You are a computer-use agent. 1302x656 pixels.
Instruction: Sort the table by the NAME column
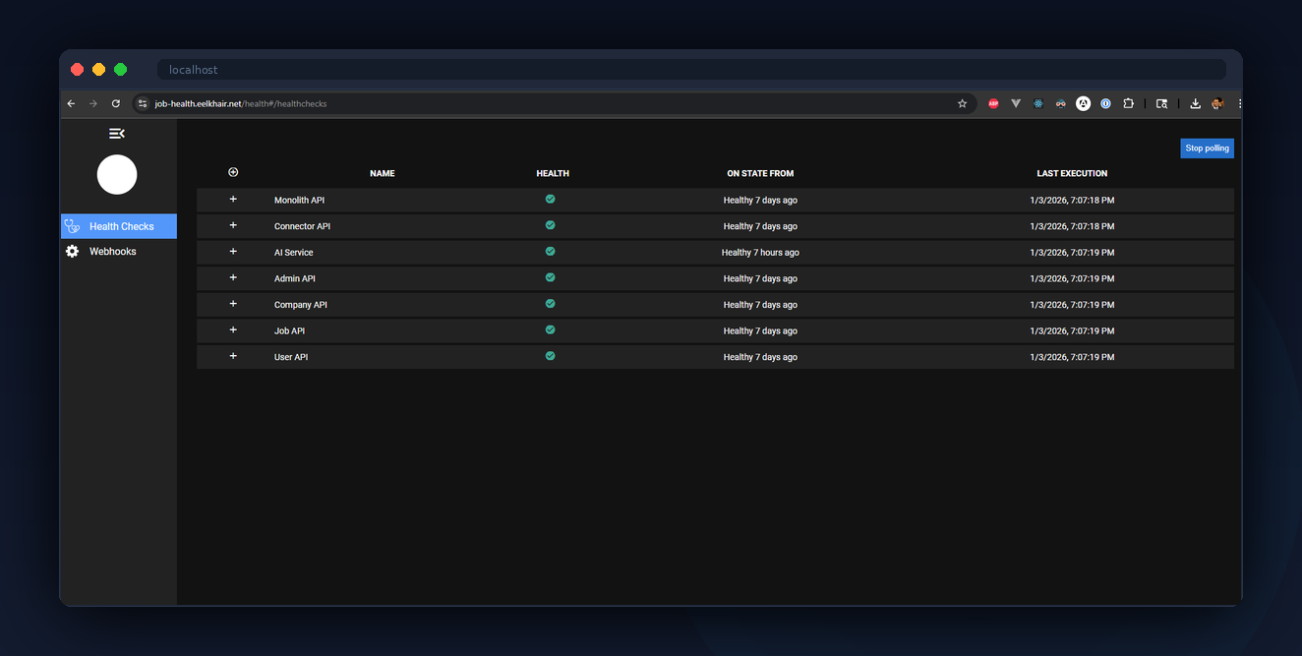[x=382, y=173]
